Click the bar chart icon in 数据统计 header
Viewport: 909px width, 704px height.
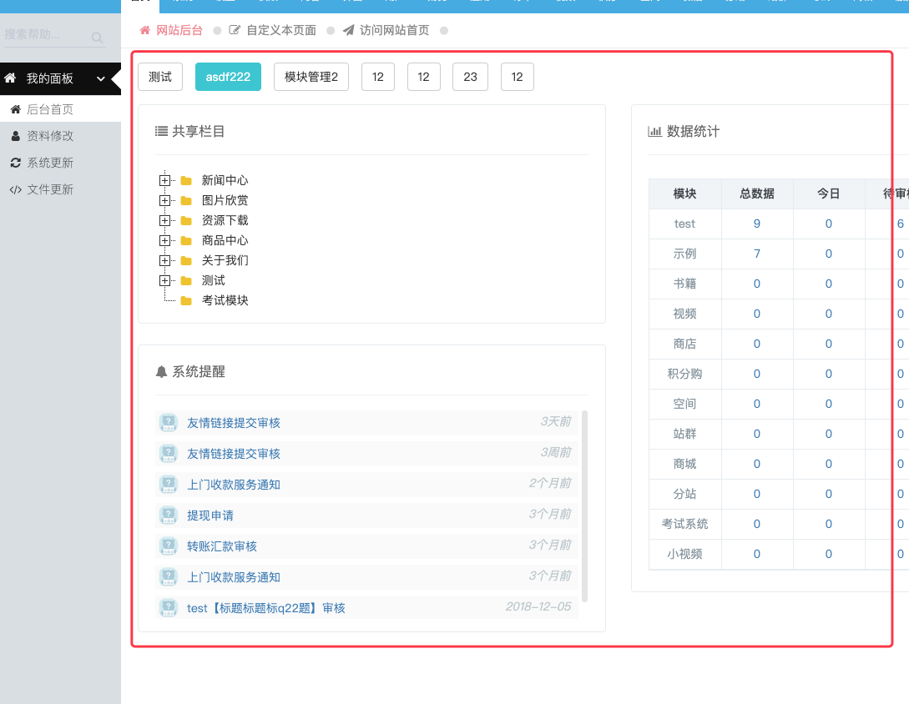(x=654, y=132)
